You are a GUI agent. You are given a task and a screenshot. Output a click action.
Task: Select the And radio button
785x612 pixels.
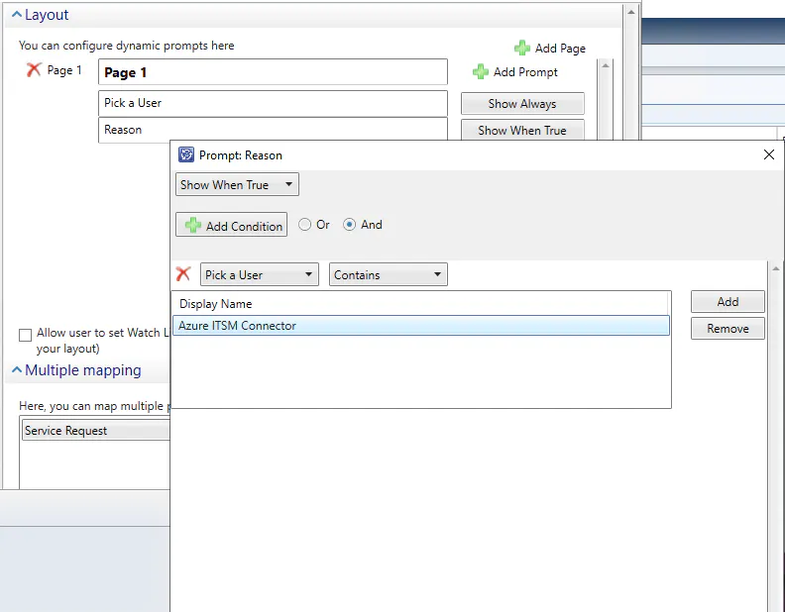[350, 225]
